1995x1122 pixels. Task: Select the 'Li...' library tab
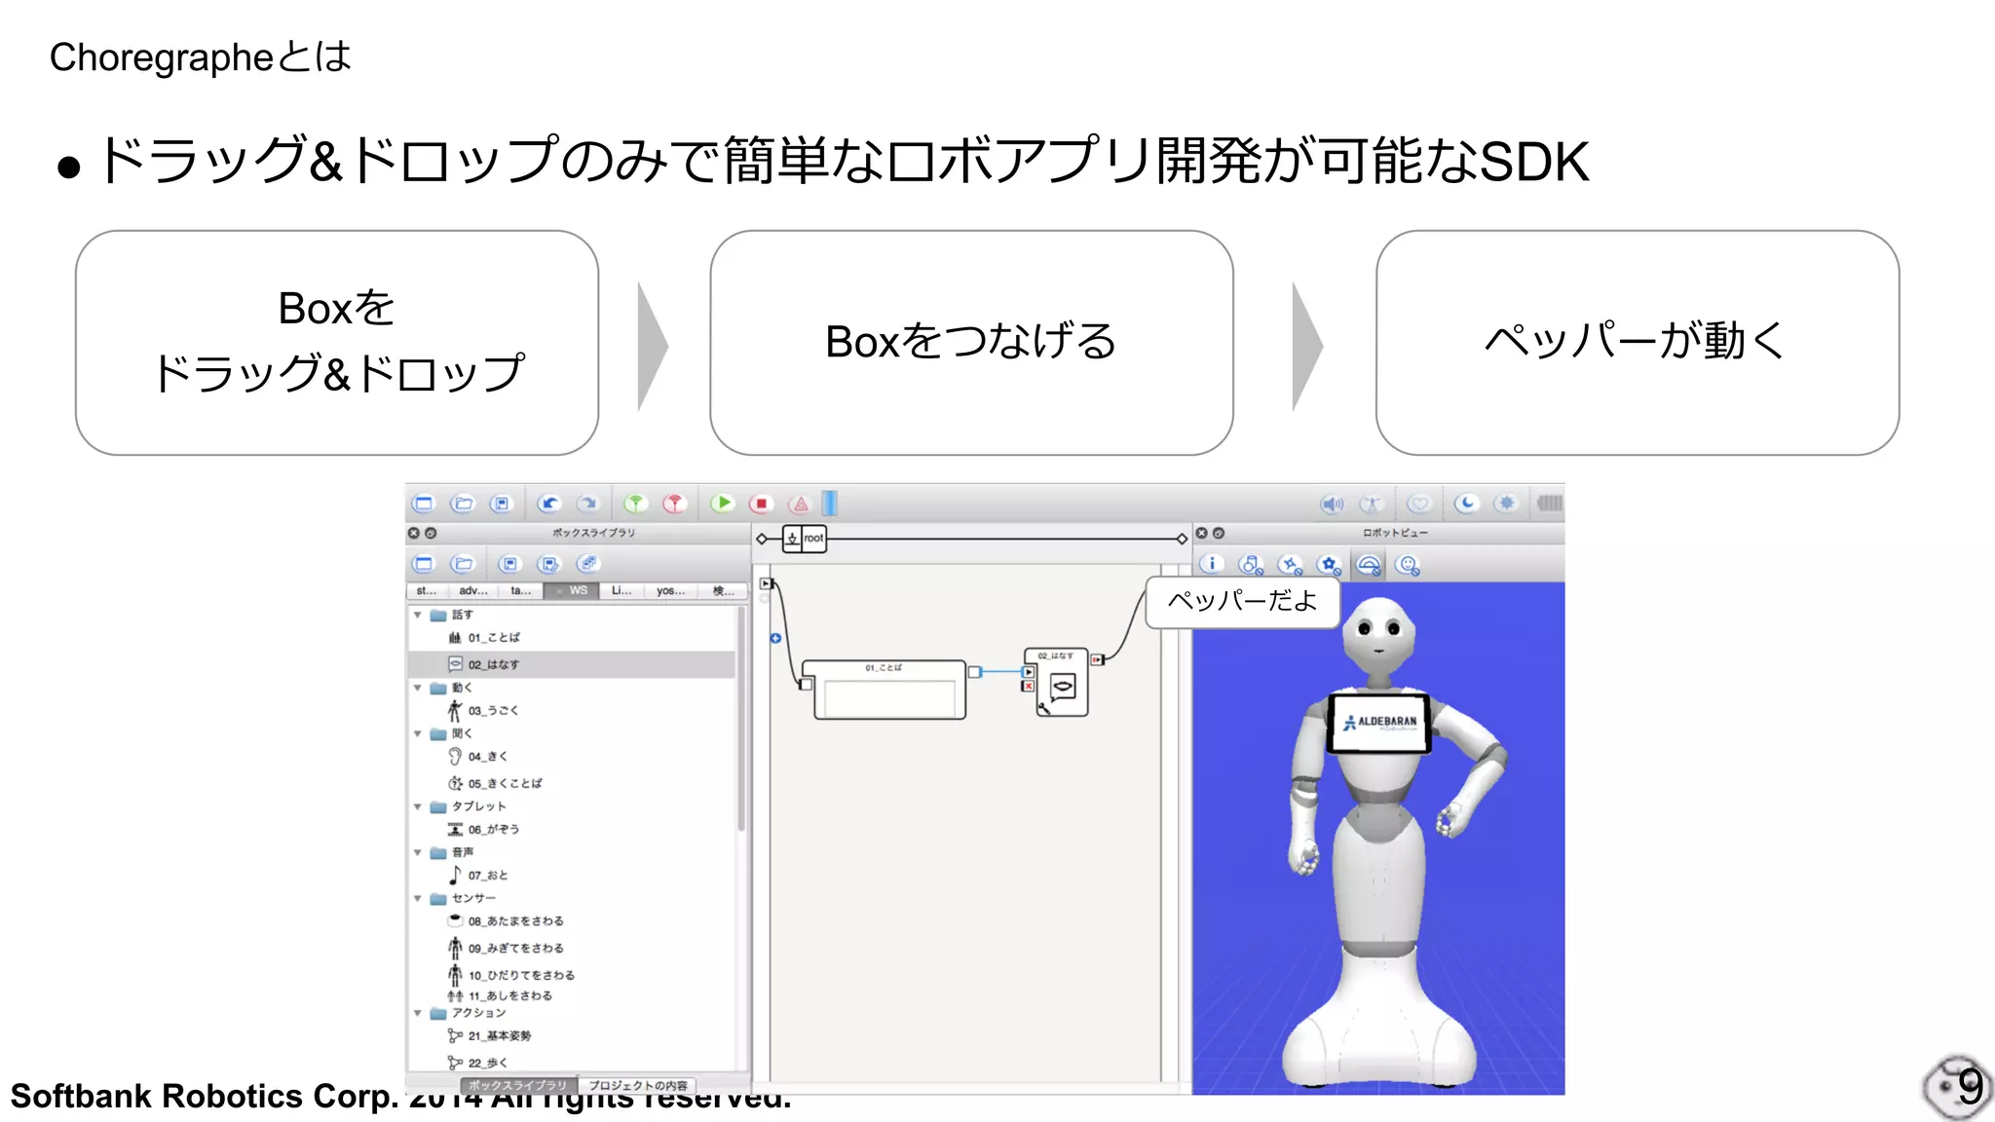pyautogui.click(x=621, y=591)
